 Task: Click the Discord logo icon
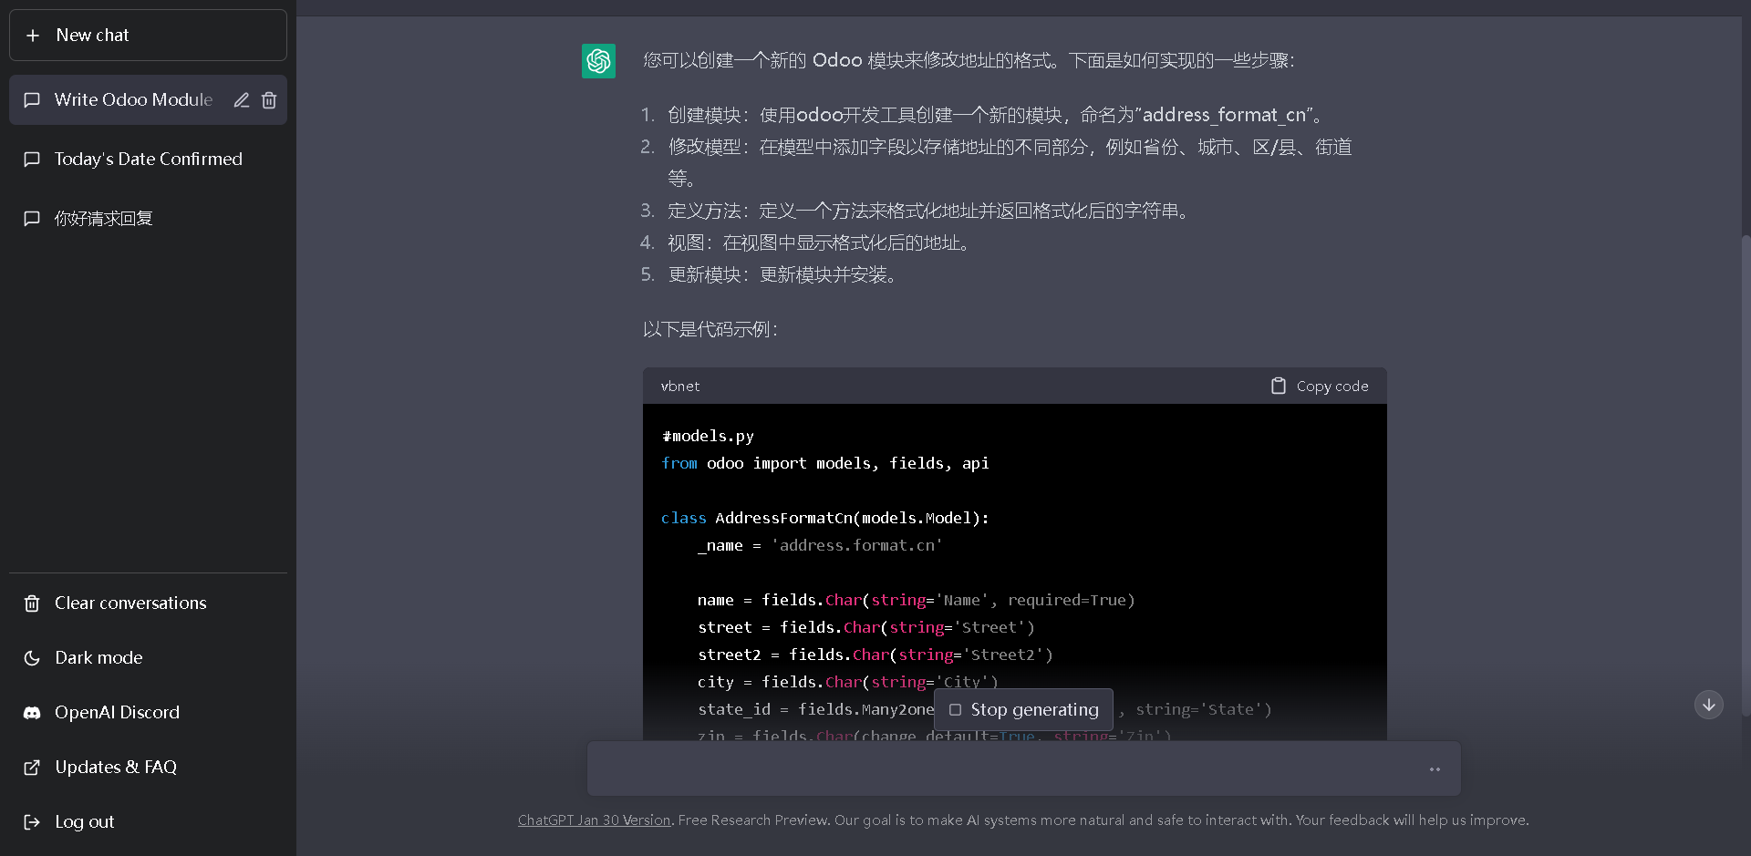coord(32,713)
